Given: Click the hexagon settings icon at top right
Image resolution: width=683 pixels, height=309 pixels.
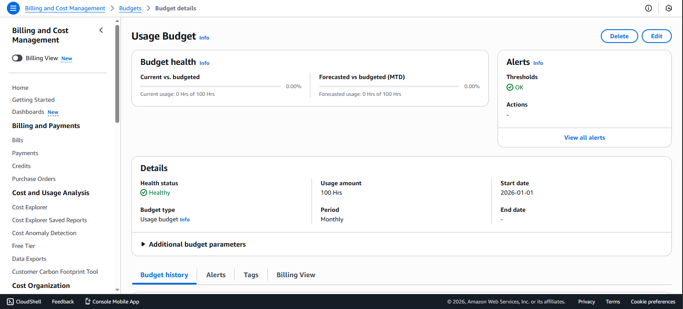Looking at the screenshot, I should (x=669, y=8).
